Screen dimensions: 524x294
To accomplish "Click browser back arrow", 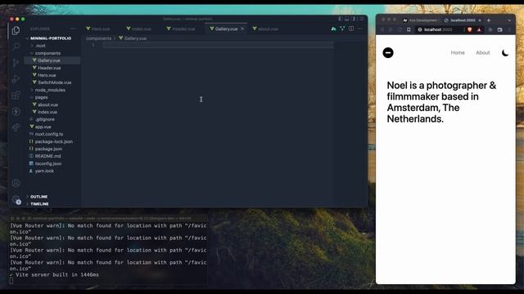I will click(x=382, y=29).
